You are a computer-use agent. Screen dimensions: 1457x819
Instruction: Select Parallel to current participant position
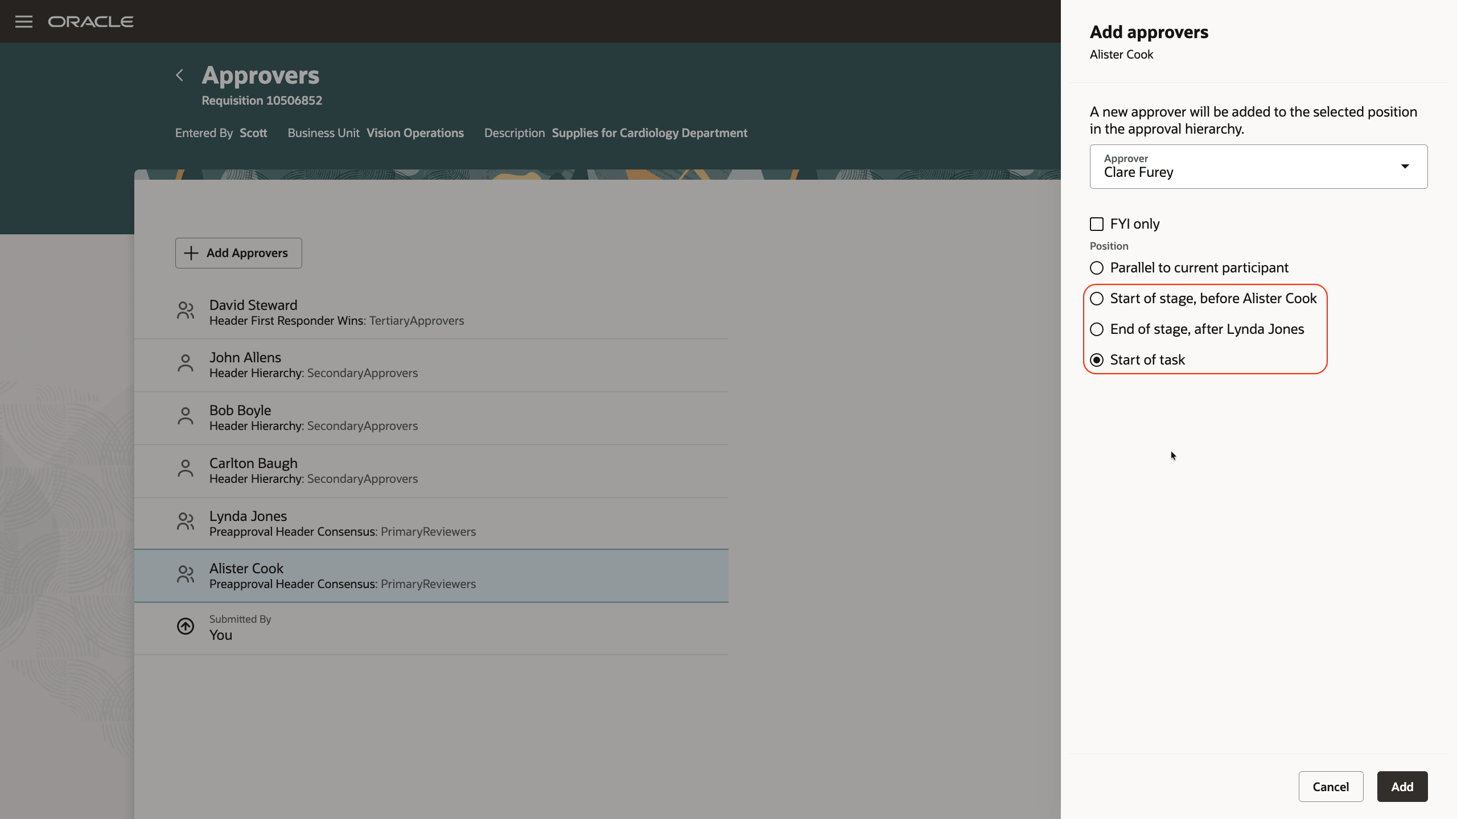[x=1097, y=267]
